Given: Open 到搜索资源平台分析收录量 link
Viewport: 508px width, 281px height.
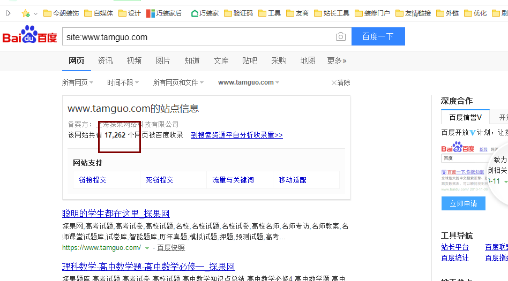Looking at the screenshot, I should pyautogui.click(x=237, y=135).
